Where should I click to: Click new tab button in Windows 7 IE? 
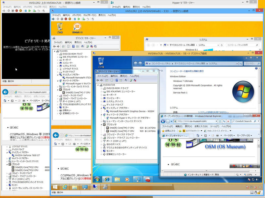coord(191,136)
